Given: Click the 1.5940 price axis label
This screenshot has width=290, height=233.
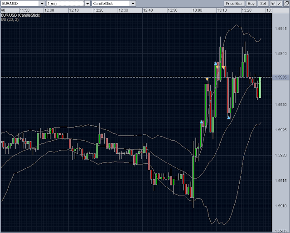Looking at the screenshot, I should click(280, 53).
